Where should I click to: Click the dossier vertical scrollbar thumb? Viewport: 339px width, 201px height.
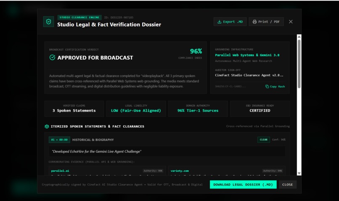(299, 64)
